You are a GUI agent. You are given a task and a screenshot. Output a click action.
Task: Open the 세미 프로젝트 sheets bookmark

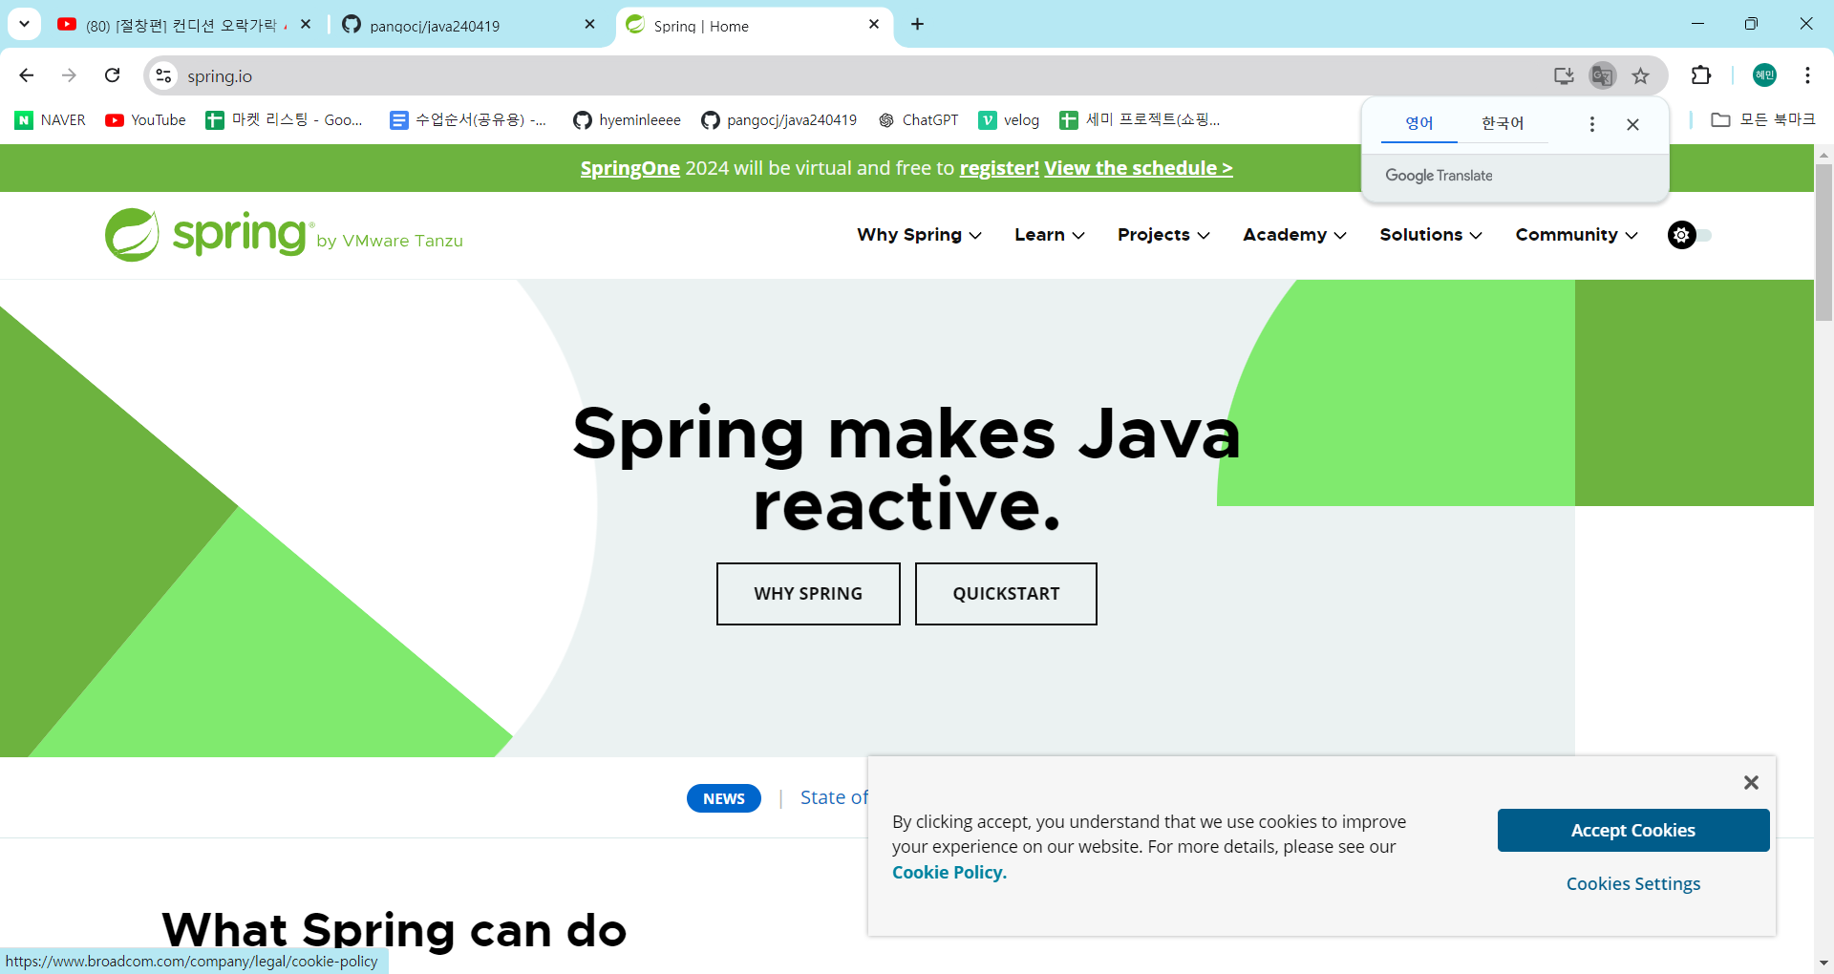pyautogui.click(x=1140, y=119)
